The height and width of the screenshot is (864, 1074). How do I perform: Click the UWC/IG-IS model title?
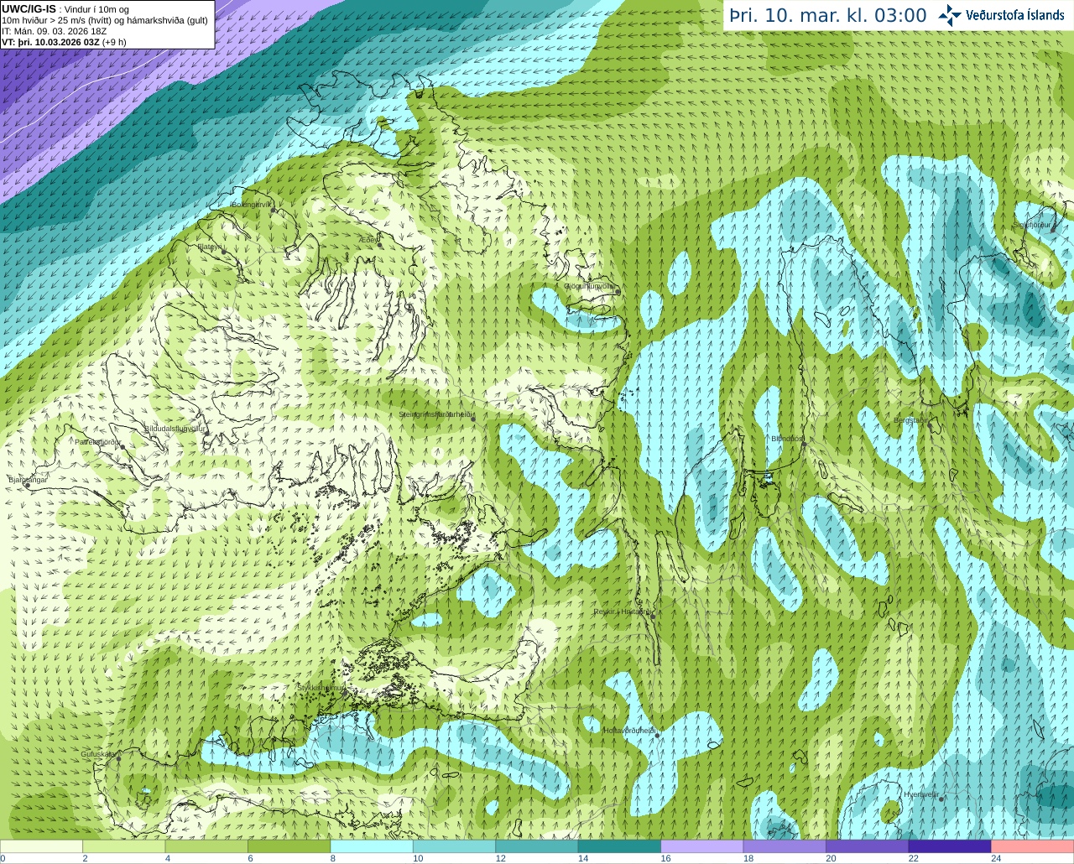point(29,8)
